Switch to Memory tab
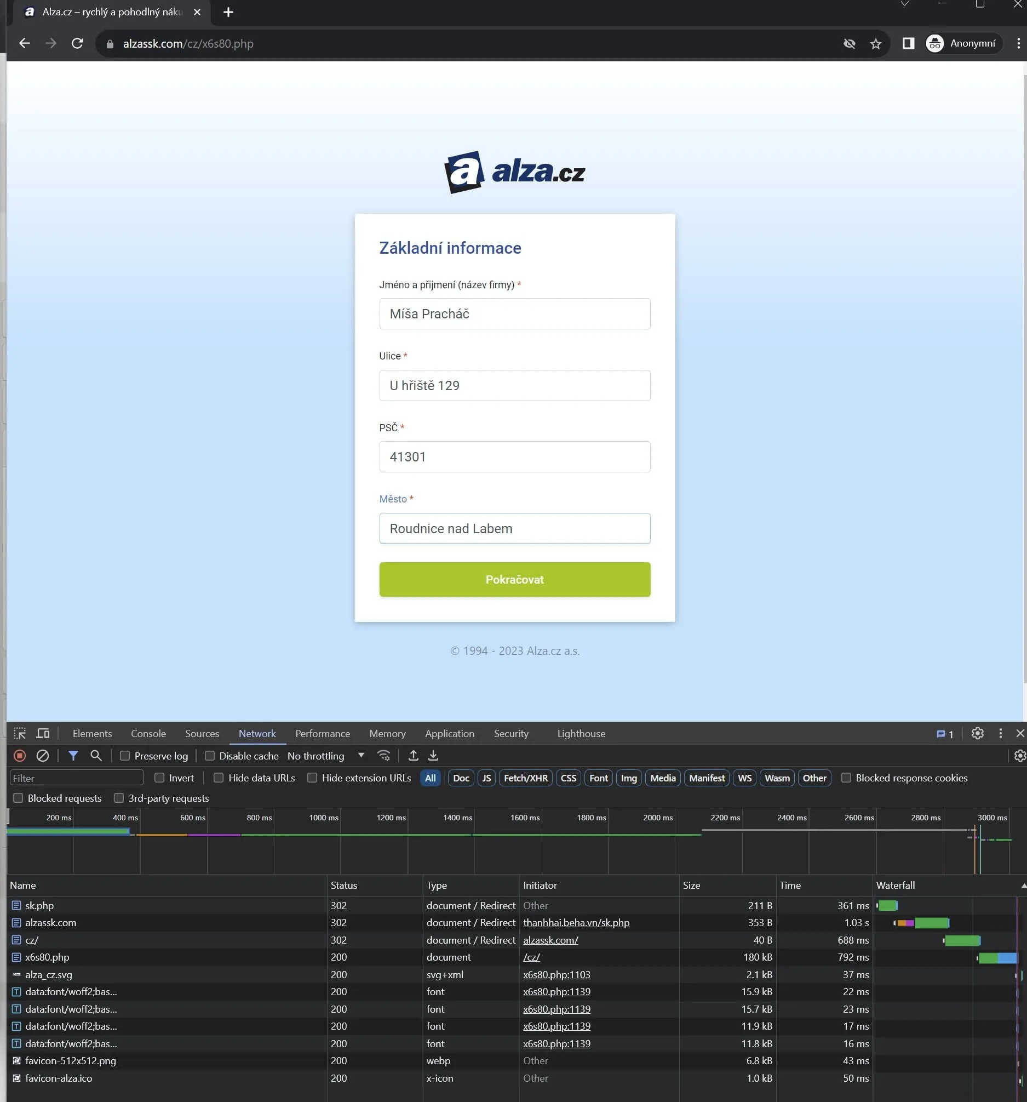 pos(387,733)
